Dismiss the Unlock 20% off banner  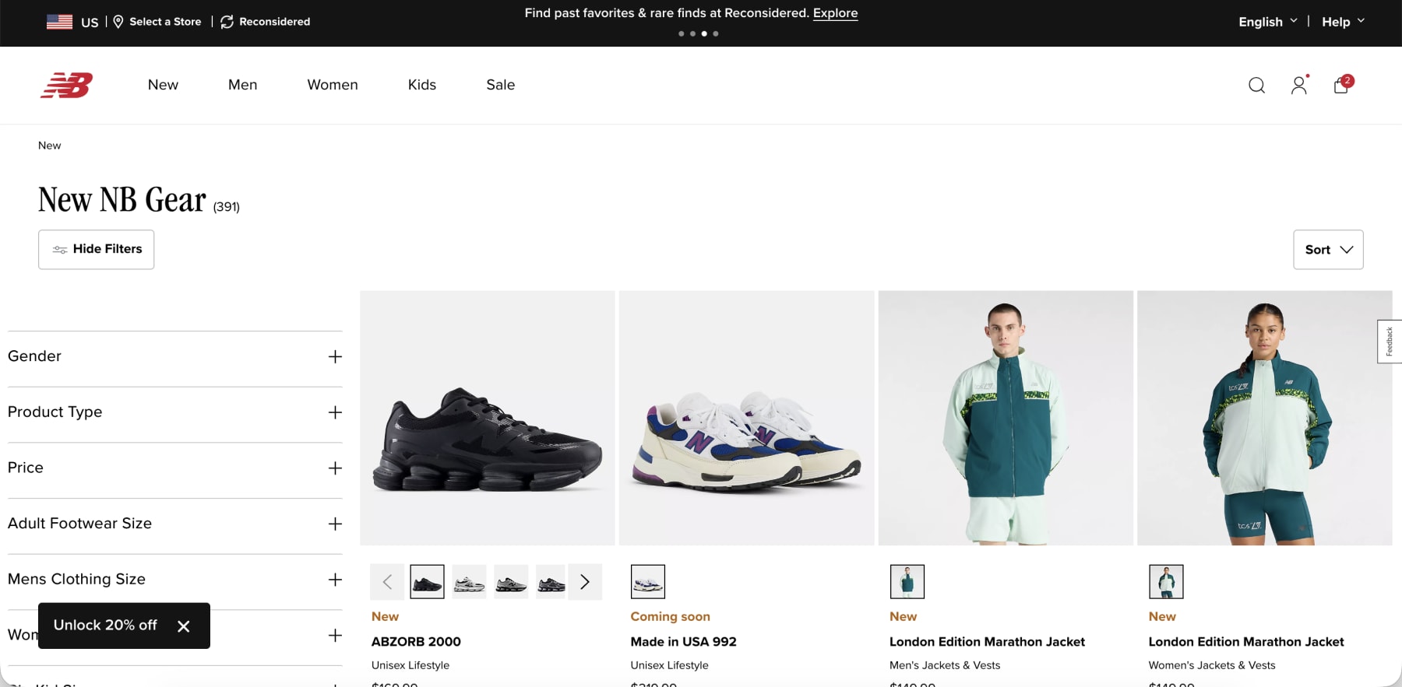click(x=185, y=626)
